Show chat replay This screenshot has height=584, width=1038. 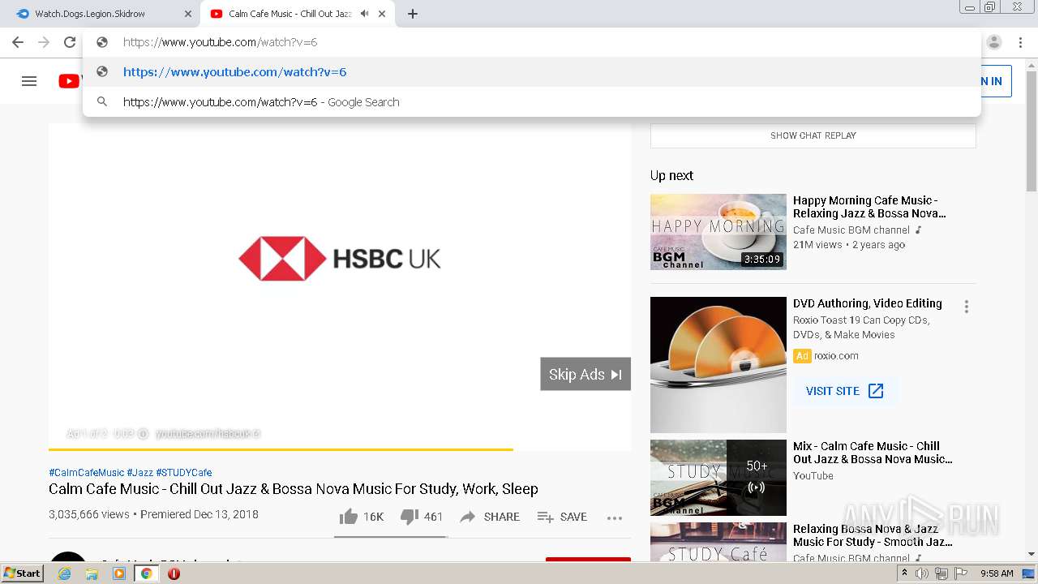click(x=813, y=135)
